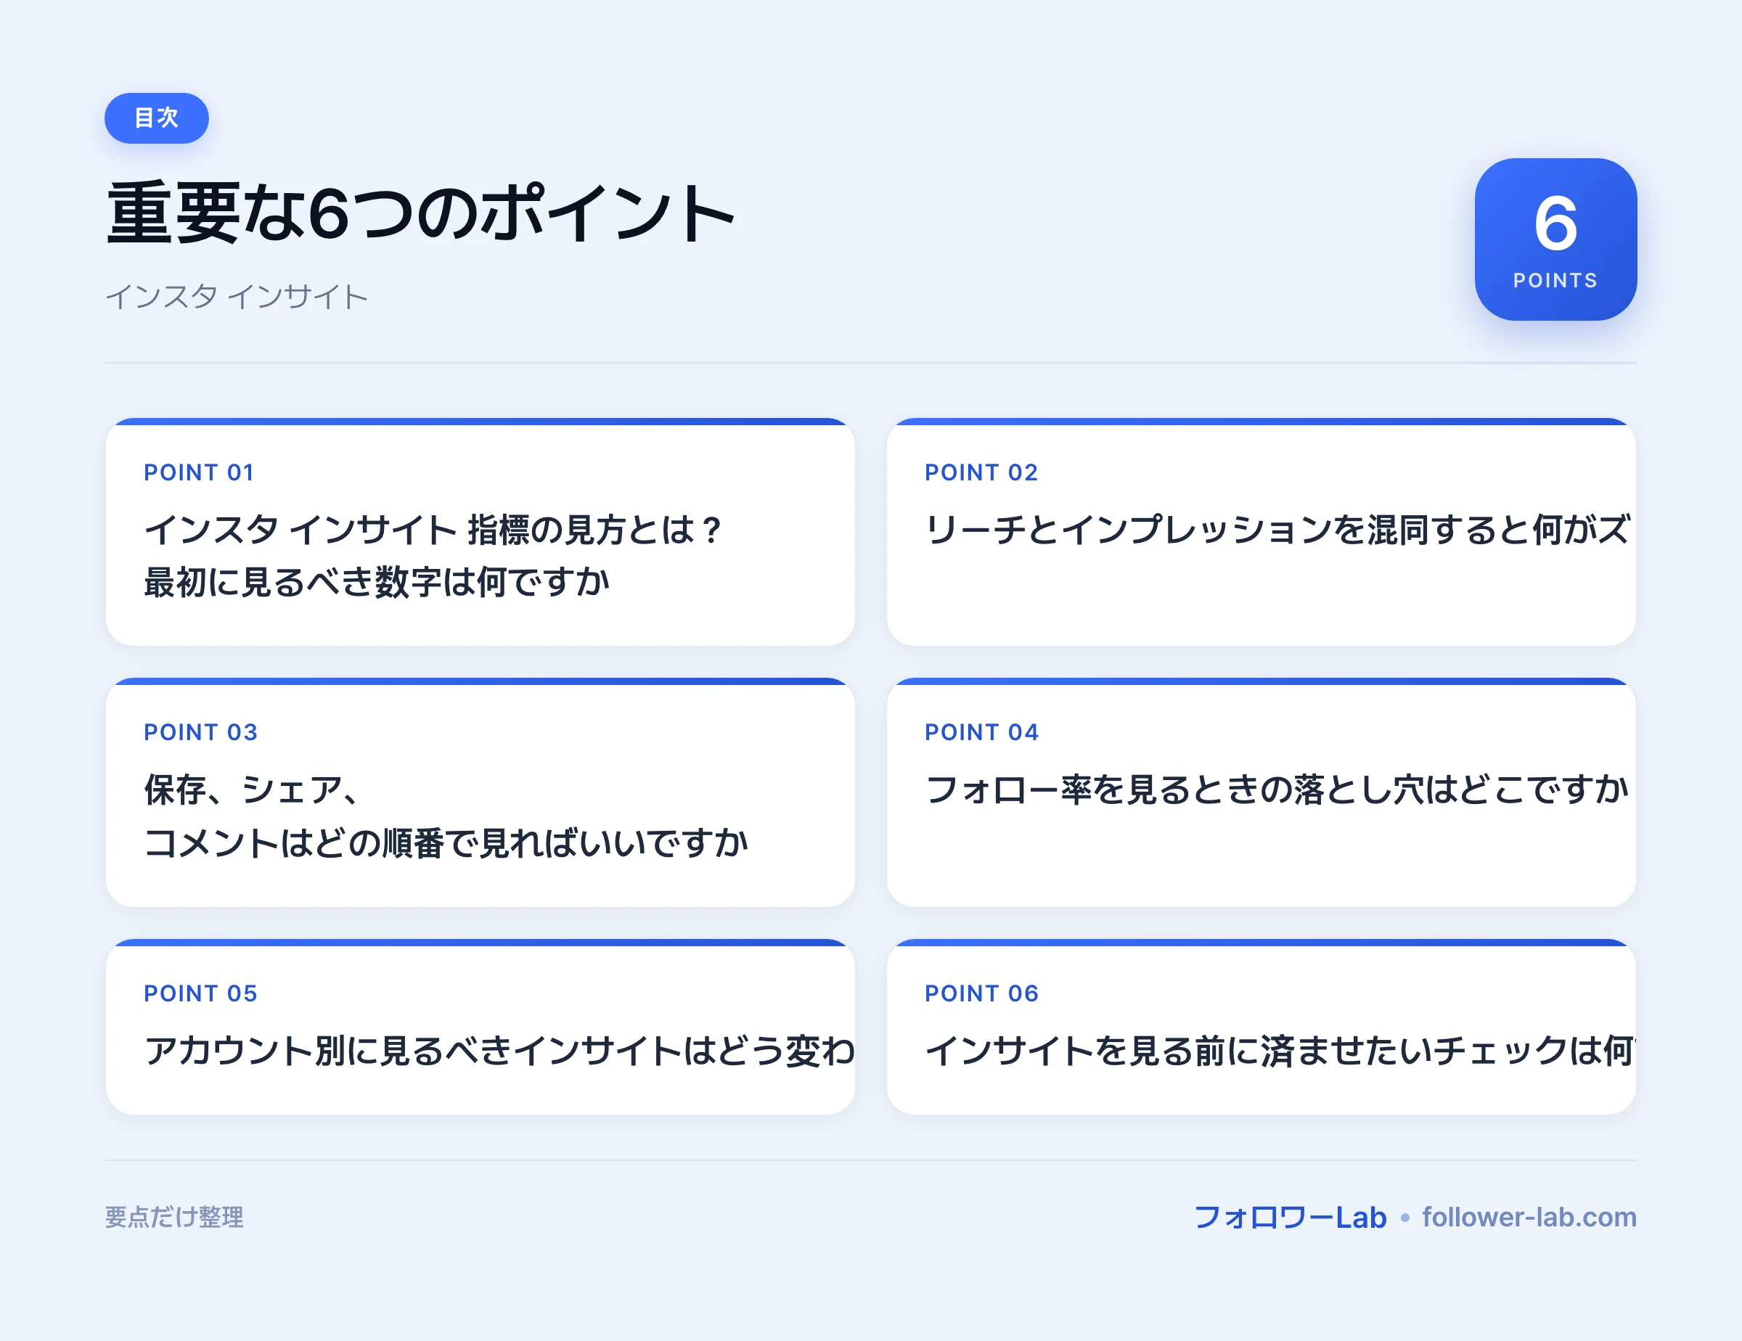
Task: Click the POINT 04 label
Action: [x=981, y=732]
